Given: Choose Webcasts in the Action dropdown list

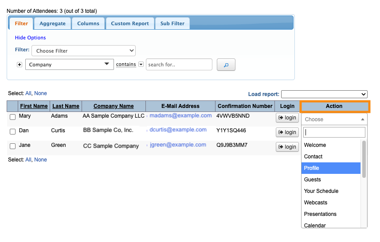Looking at the screenshot, I should [331, 203].
